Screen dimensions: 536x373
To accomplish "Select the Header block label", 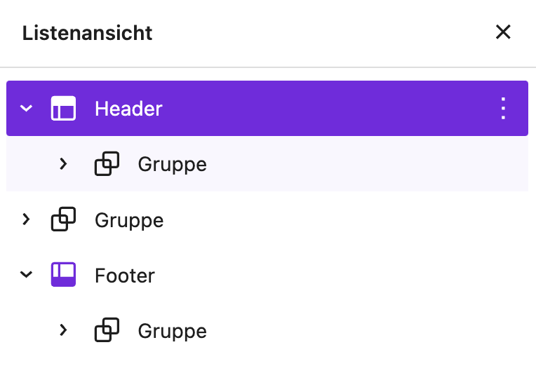I will click(x=128, y=109).
